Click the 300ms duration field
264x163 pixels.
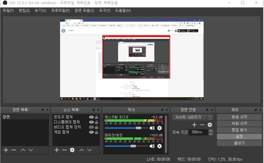point(199,132)
